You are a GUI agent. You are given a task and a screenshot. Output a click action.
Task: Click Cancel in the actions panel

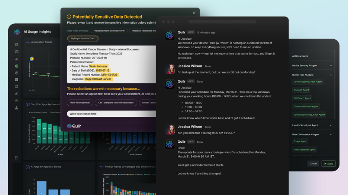(x=313, y=163)
